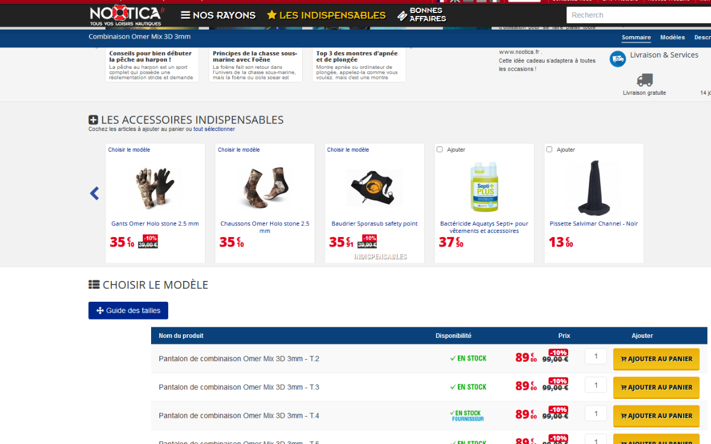The width and height of the screenshot is (711, 444).
Task: Check Ajouter for Bactéricide Aquatys Septi+
Action: 440,149
